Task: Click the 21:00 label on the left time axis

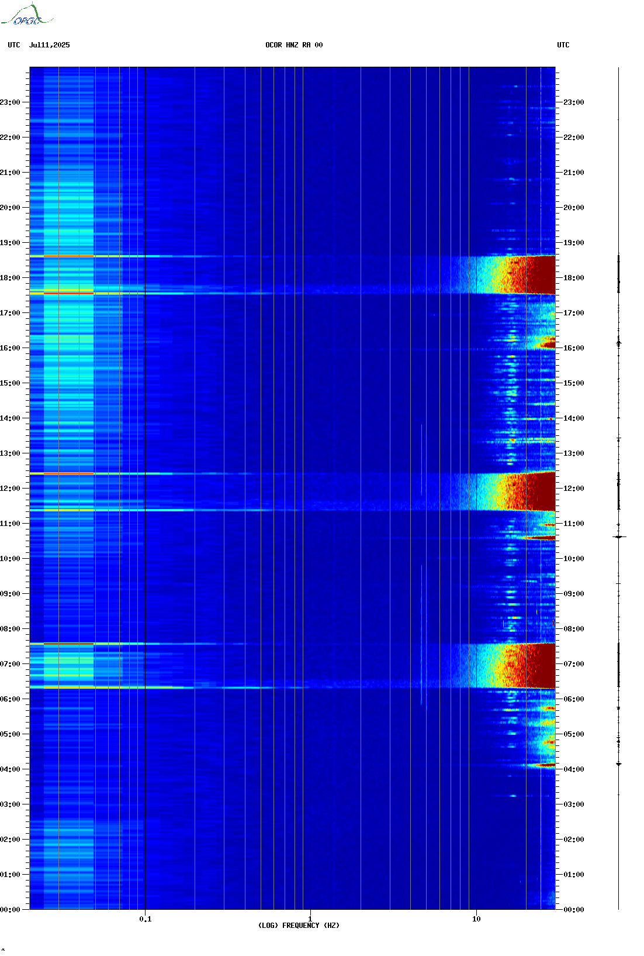Action: [x=10, y=173]
